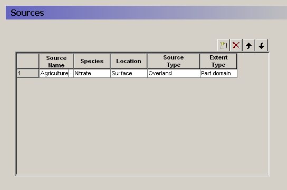Click the Species column header
Screen dimensions: 287x190
(92, 62)
